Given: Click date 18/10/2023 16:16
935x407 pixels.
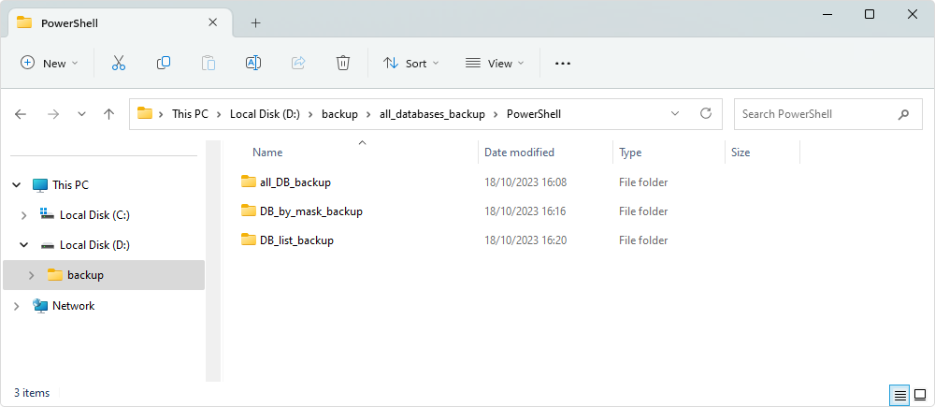Looking at the screenshot, I should (x=525, y=211).
